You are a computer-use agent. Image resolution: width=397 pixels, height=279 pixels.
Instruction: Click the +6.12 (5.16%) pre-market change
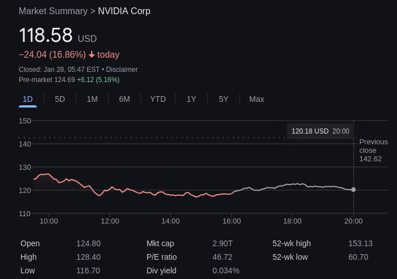pyautogui.click(x=98, y=80)
